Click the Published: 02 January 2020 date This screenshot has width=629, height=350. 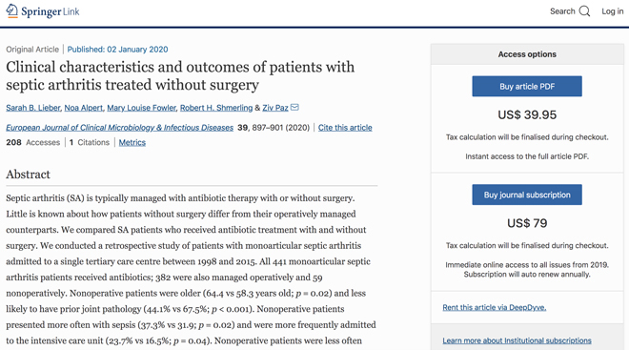click(117, 50)
